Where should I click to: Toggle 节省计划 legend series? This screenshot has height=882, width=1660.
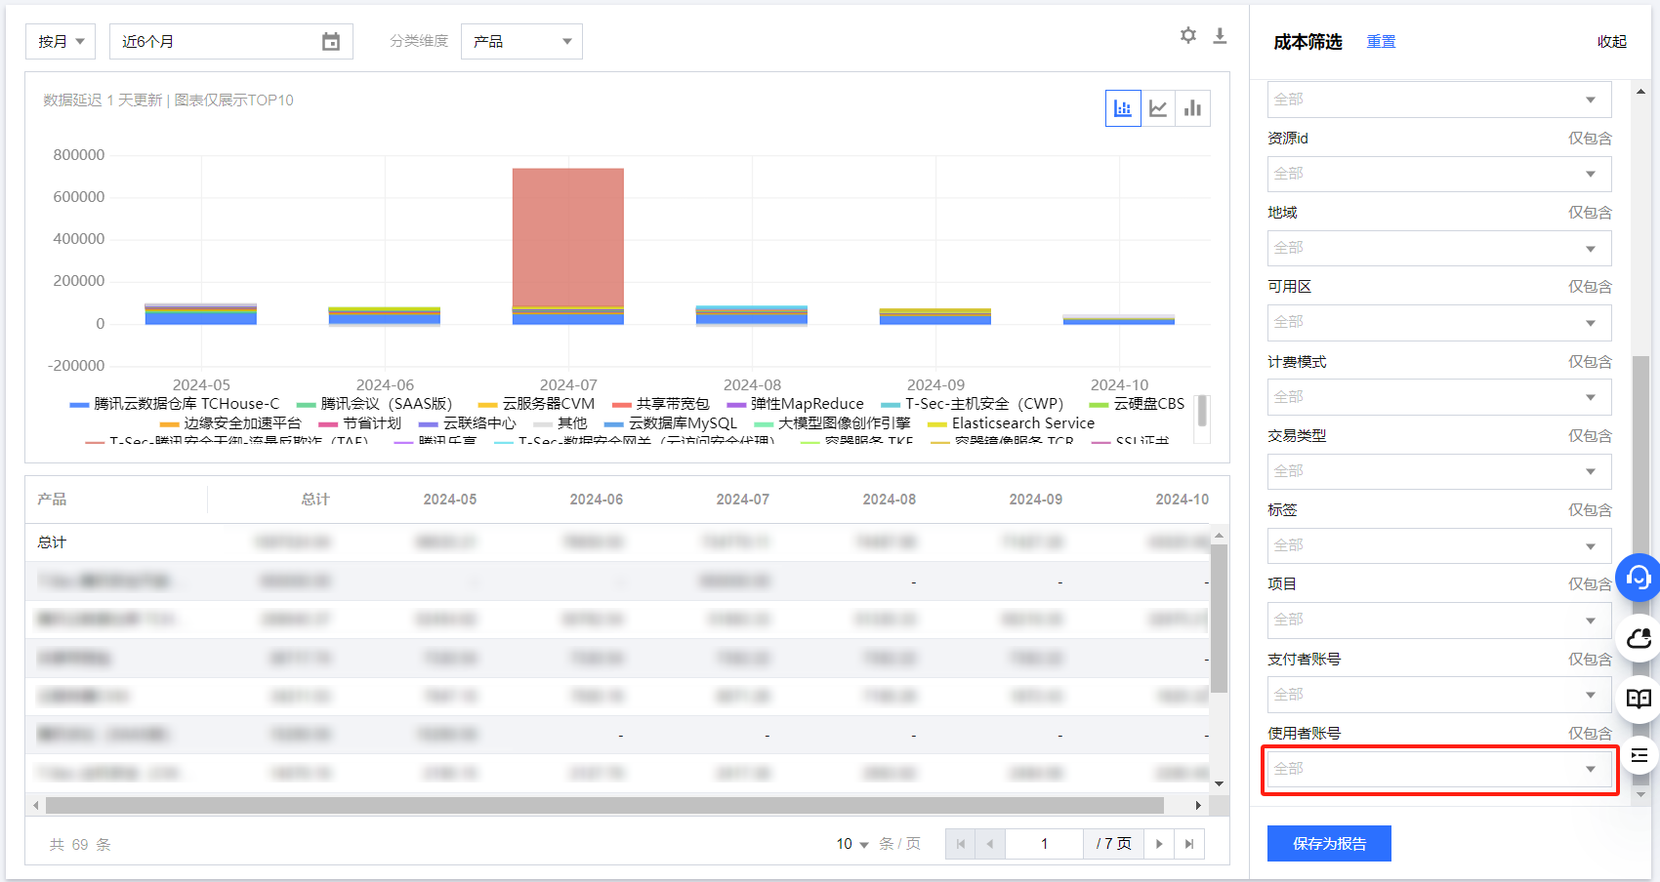360,423
